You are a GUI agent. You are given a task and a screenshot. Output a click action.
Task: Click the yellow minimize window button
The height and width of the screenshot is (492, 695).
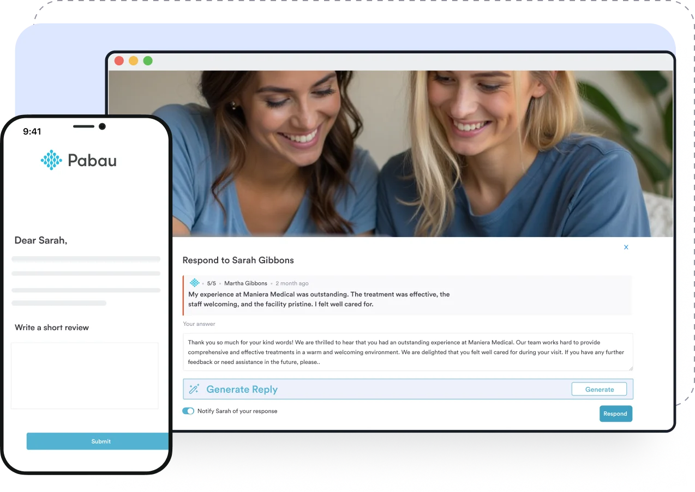click(x=133, y=60)
